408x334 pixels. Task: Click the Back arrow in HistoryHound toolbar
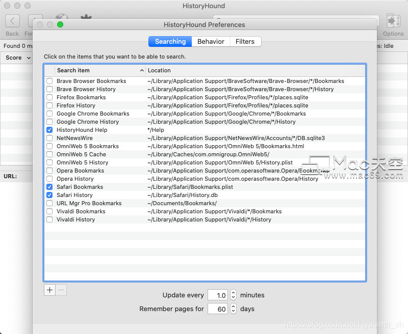coord(12,21)
